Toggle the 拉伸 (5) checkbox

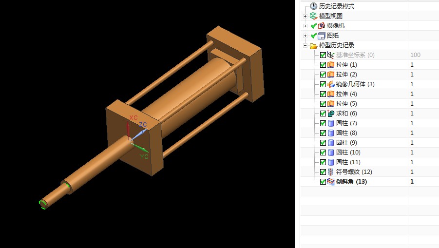coord(323,104)
